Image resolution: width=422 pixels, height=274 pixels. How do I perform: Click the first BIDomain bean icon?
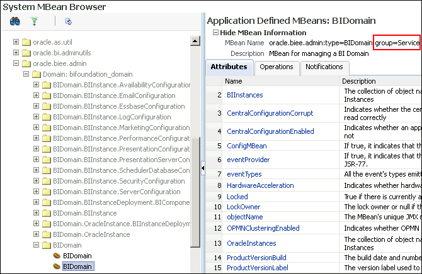pos(56,256)
